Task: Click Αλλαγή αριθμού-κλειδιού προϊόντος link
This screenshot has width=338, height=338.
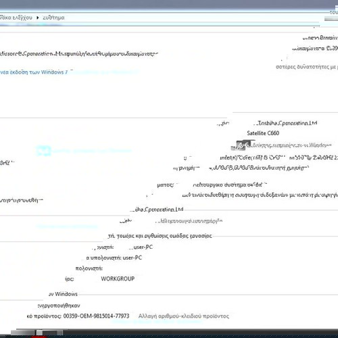Action: pyautogui.click(x=184, y=316)
